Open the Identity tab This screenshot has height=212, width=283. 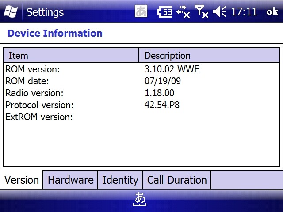tap(120, 180)
